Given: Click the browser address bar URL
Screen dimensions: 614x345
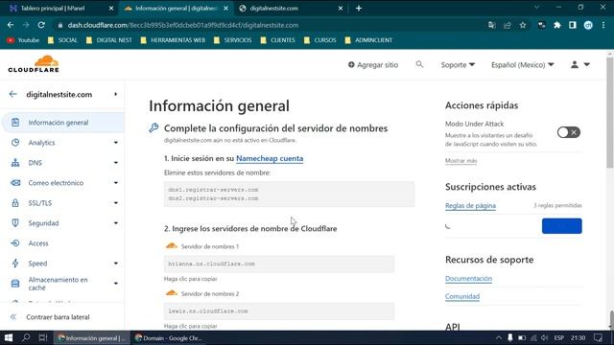Looking at the screenshot, I should click(183, 25).
